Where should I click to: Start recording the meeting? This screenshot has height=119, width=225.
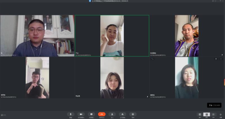[133, 114]
